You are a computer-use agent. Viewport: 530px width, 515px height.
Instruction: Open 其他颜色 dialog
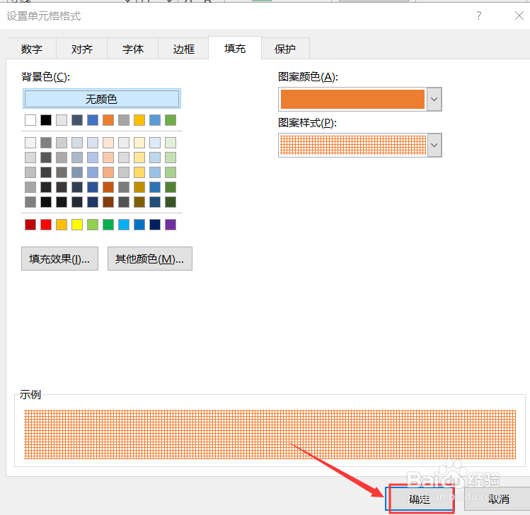click(x=150, y=259)
